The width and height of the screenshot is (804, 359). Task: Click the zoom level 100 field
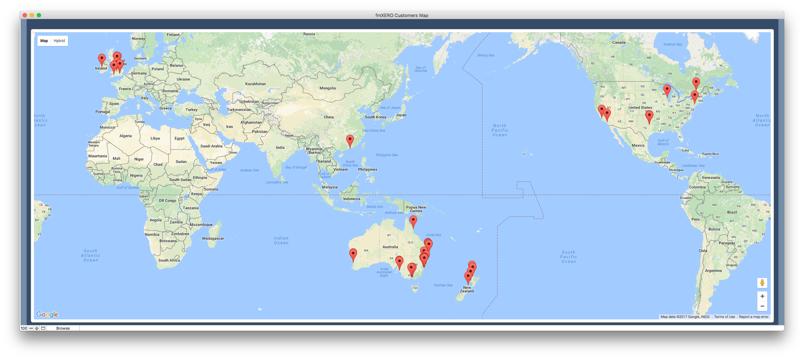point(24,328)
